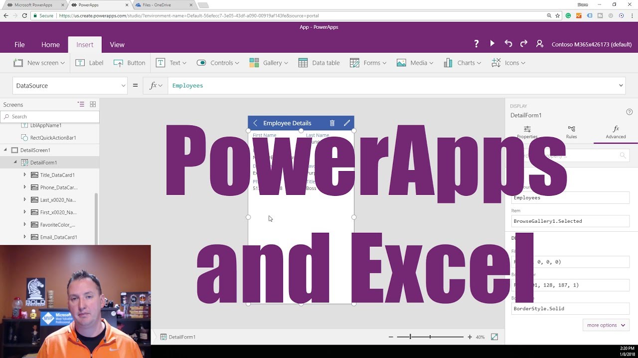The width and height of the screenshot is (638, 358).
Task: Switch screens pane to thumbnail view
Action: tap(93, 104)
